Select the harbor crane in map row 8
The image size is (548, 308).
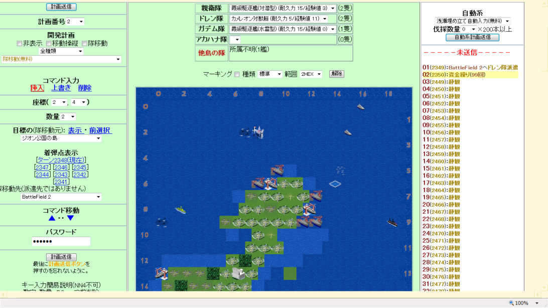[309, 209]
